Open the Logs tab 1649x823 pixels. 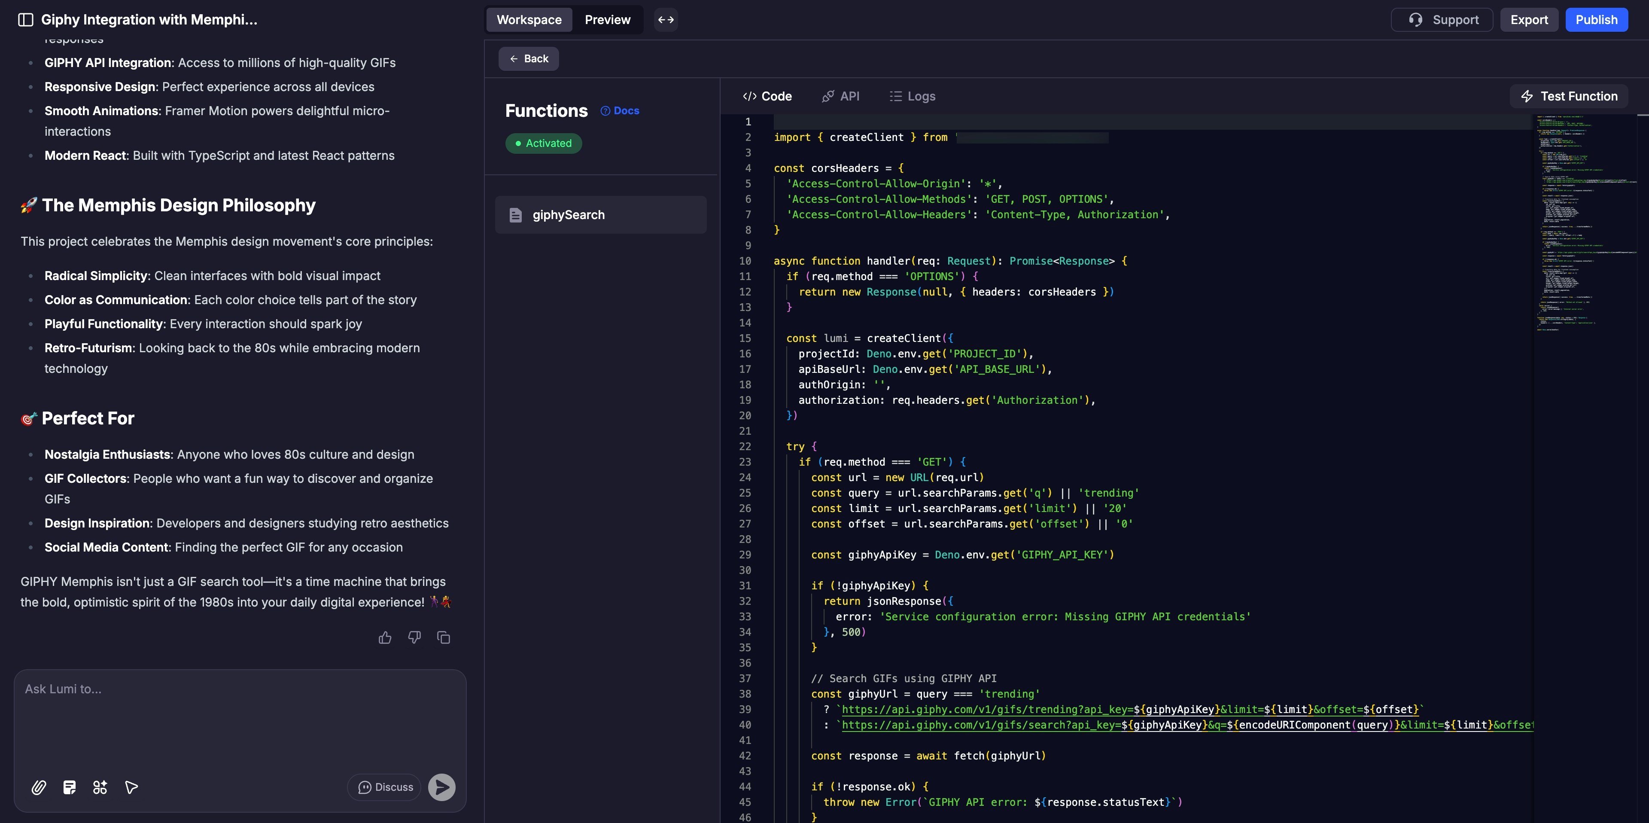pyautogui.click(x=912, y=96)
